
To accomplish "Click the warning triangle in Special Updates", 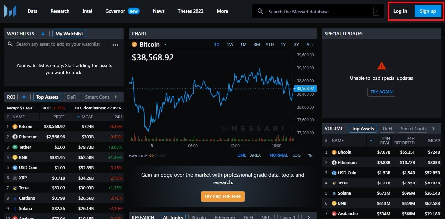I will point(382,66).
